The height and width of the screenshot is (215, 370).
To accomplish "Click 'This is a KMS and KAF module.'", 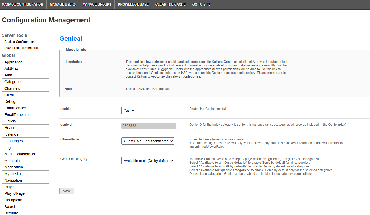I will pyautogui.click(x=148, y=89).
